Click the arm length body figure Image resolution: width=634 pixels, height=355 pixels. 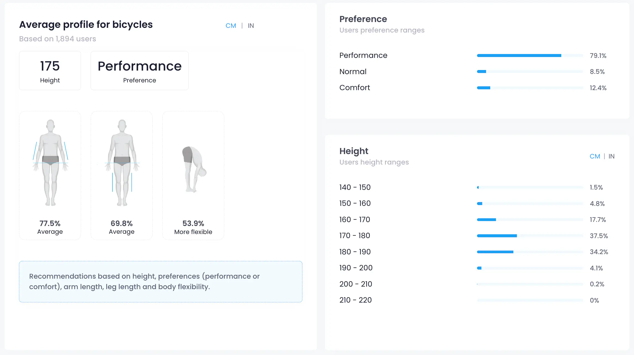[x=50, y=163]
